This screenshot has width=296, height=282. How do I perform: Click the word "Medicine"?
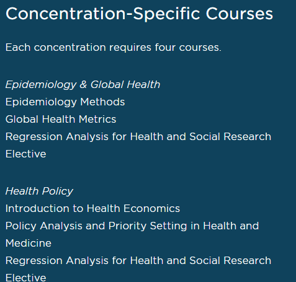[x=29, y=243]
